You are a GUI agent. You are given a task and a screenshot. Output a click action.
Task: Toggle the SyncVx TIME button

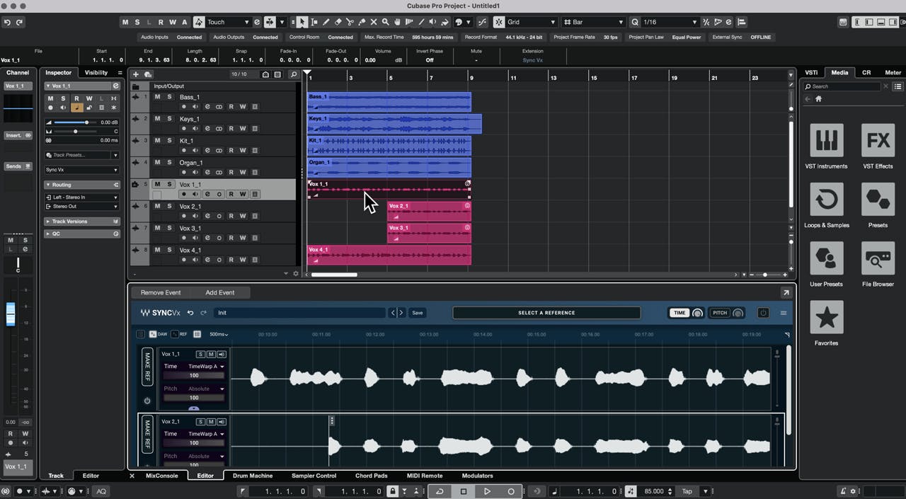[679, 313]
